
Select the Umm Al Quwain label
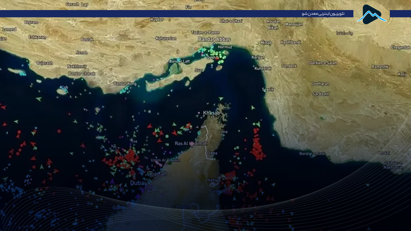click(x=165, y=160)
